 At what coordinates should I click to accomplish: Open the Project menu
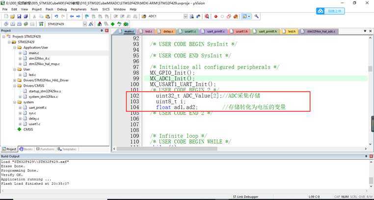(37, 9)
